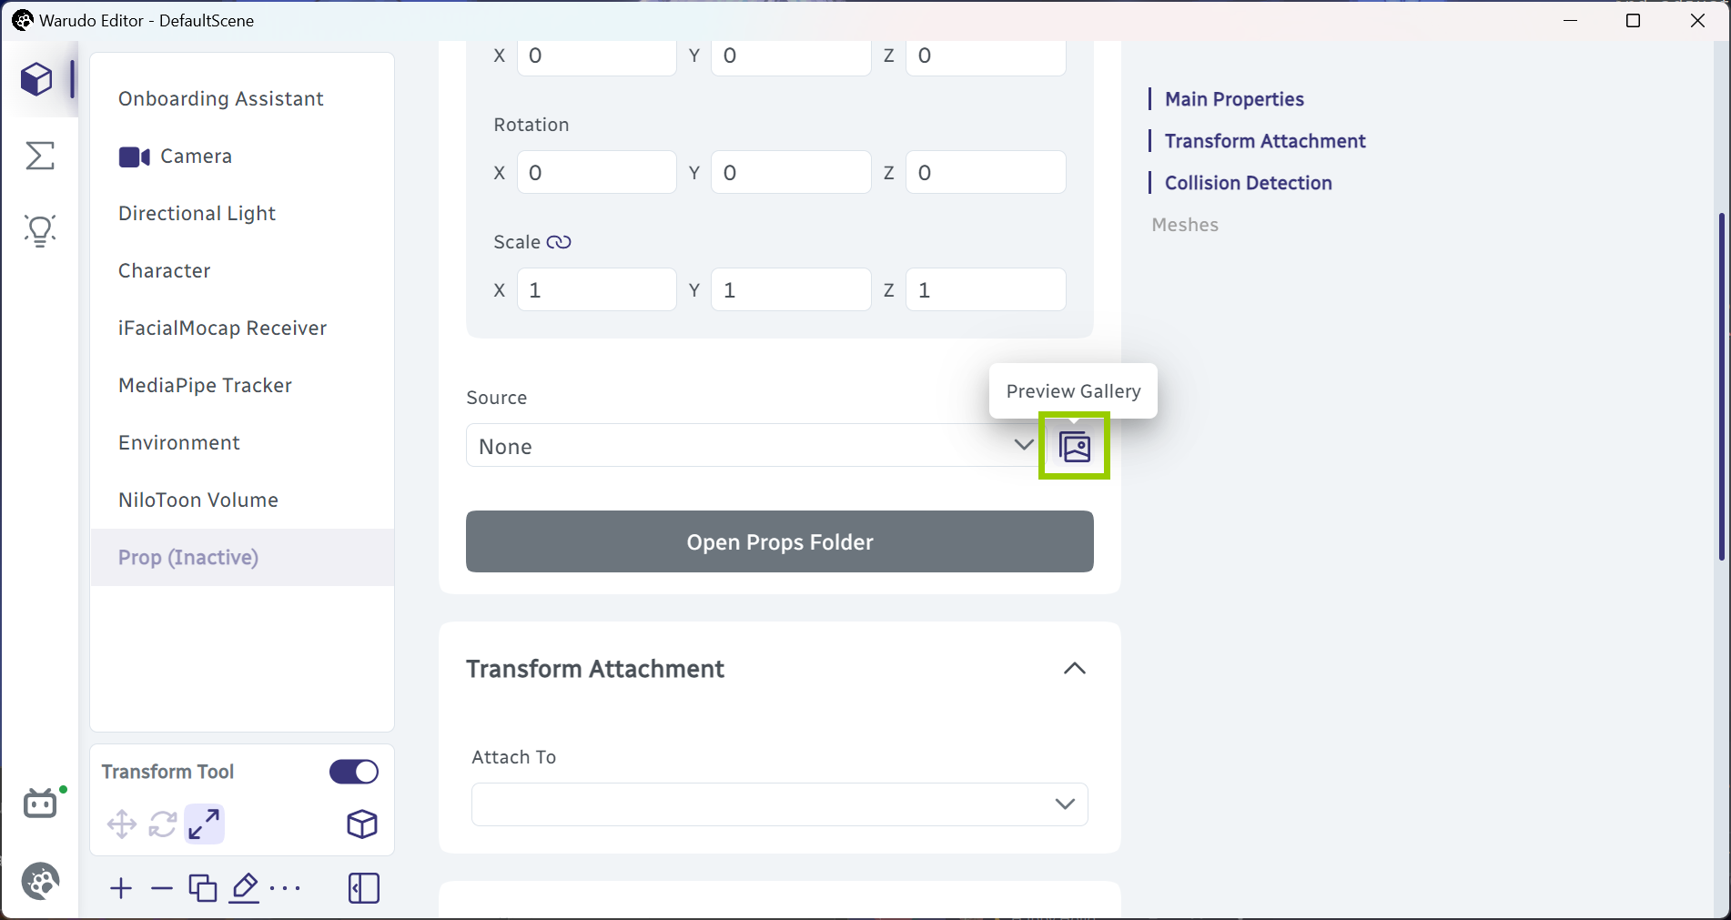Toggle the uniform Scale link icon
The width and height of the screenshot is (1731, 920).
coord(559,242)
